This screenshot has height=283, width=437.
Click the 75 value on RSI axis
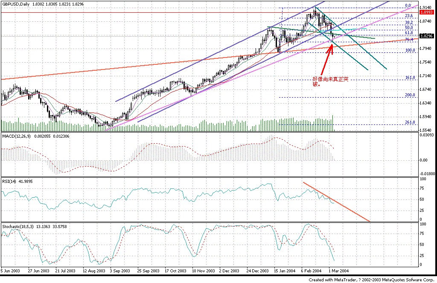point(422,188)
